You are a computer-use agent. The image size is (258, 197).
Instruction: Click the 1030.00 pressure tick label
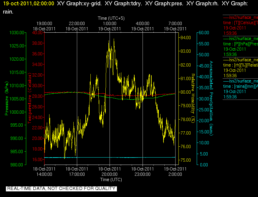pos(17,33)
